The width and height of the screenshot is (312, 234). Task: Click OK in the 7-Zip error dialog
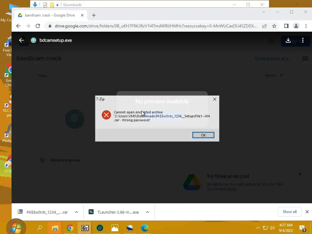point(203,135)
